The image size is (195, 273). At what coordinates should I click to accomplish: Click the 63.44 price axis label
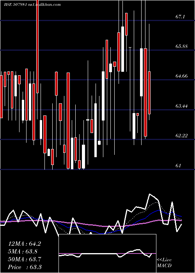click(x=181, y=106)
